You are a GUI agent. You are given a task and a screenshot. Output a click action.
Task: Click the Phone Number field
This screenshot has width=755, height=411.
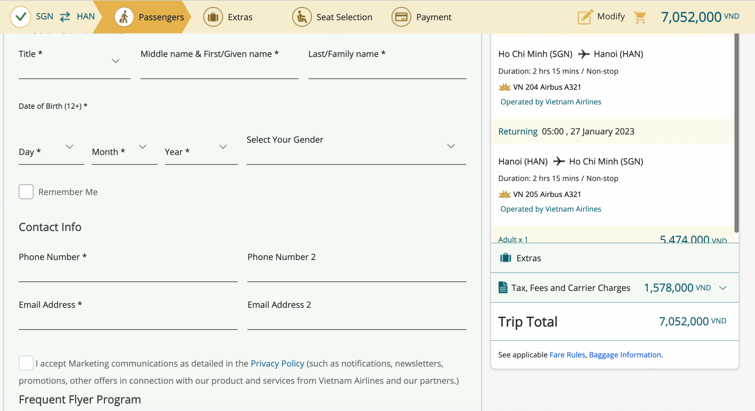pos(128,267)
